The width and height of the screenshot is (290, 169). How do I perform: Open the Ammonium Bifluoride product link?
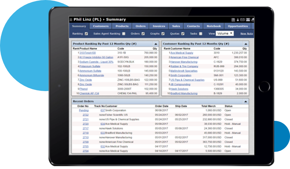click(92, 76)
